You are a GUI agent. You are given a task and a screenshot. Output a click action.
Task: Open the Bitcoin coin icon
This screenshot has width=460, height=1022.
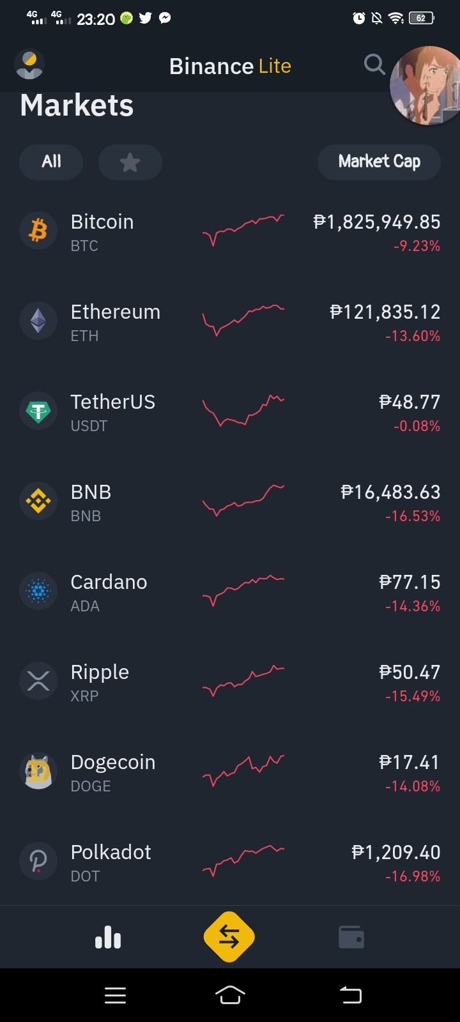click(x=38, y=231)
